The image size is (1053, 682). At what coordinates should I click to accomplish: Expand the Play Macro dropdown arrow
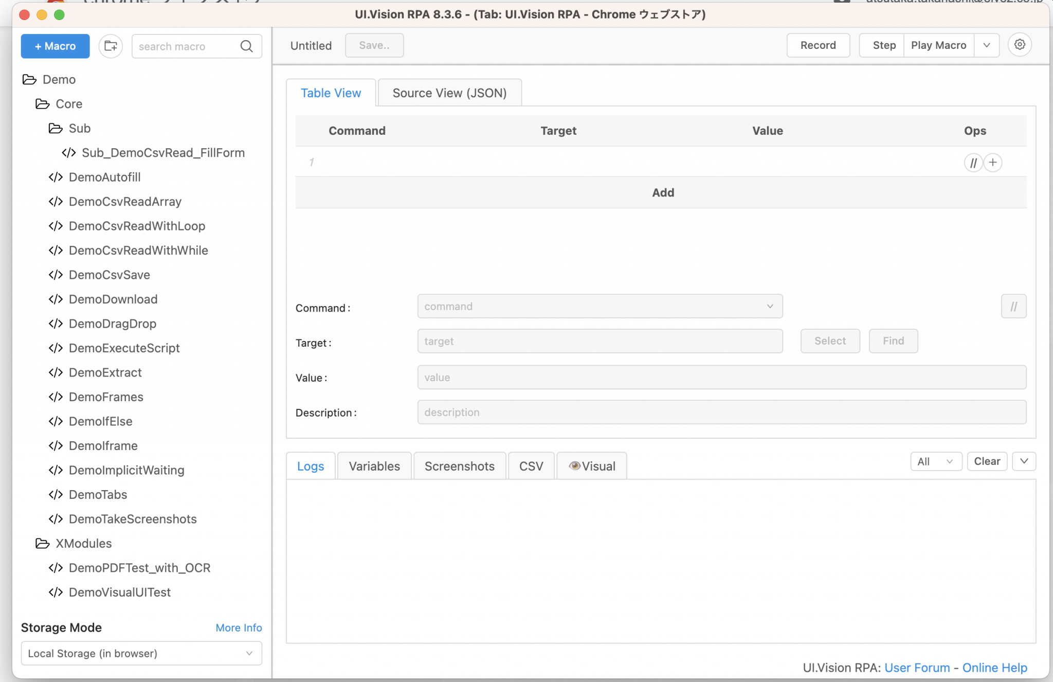coord(987,45)
